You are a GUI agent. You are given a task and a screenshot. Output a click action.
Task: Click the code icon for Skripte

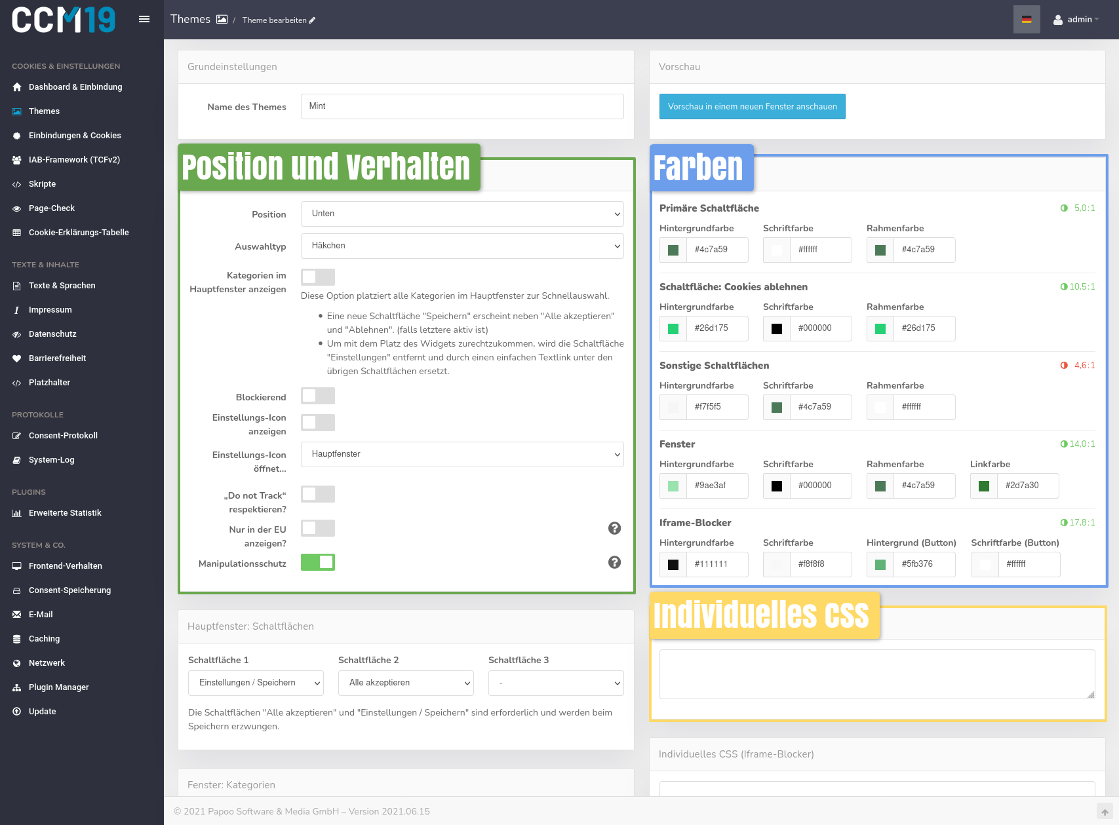point(17,184)
